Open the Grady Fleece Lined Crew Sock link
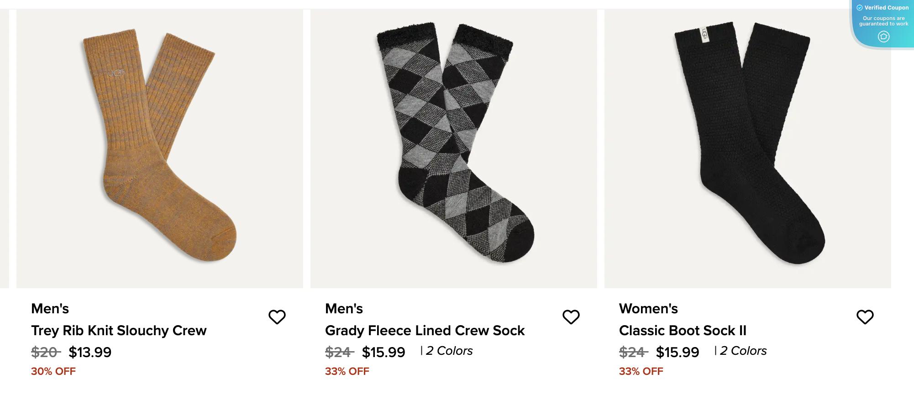The height and width of the screenshot is (415, 914). coord(425,331)
